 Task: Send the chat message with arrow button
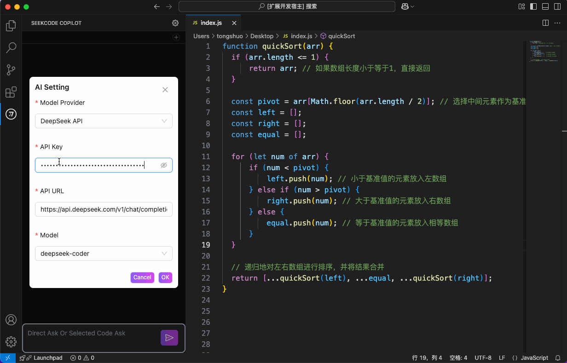point(169,338)
